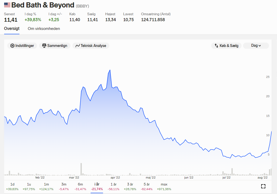This screenshot has width=277, height=194.
Task: Click the chart price peak in late March
Action: [110, 70]
